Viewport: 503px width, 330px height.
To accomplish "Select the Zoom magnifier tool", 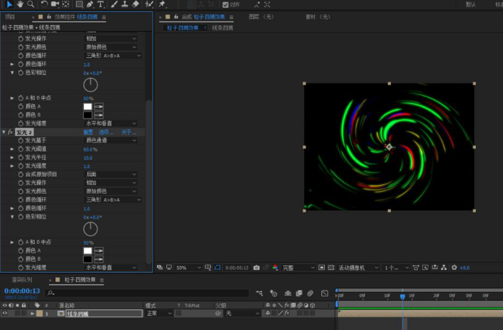I will pos(30,4).
